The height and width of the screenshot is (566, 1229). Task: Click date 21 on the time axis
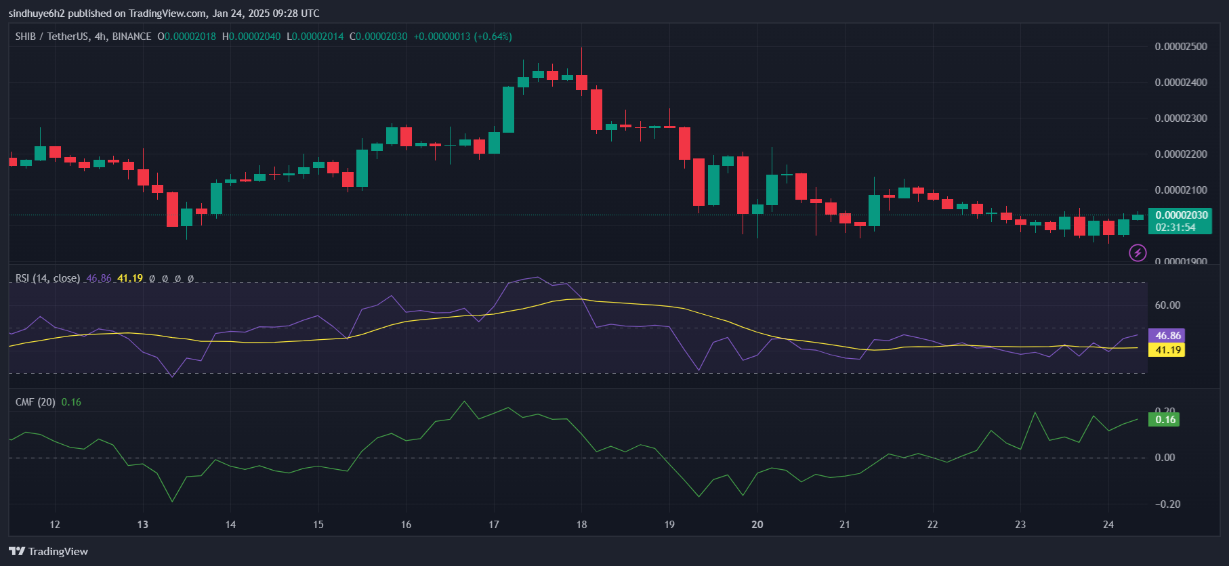coord(845,525)
